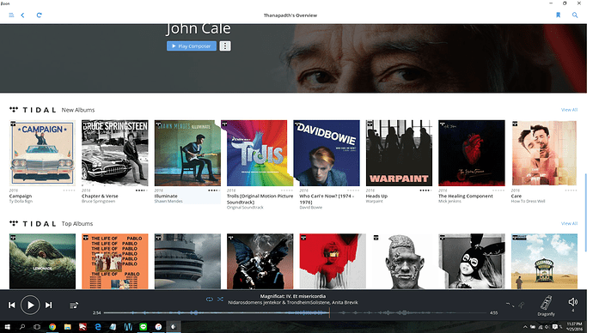Open the play queue icon

[74, 305]
